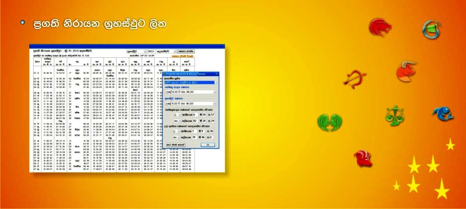Click the Leo lion zodiac icon

point(380,27)
